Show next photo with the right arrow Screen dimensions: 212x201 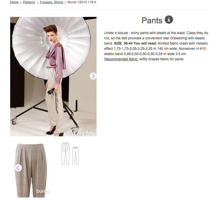pyautogui.click(x=93, y=76)
